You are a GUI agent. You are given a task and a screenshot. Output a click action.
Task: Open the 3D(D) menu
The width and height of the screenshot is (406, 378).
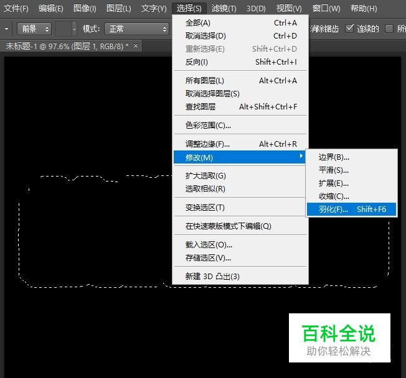[x=256, y=9]
